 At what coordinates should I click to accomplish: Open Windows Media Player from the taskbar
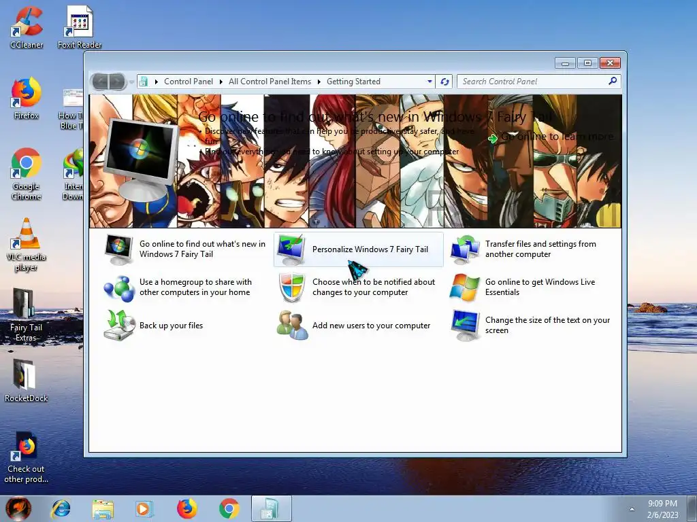[144, 508]
